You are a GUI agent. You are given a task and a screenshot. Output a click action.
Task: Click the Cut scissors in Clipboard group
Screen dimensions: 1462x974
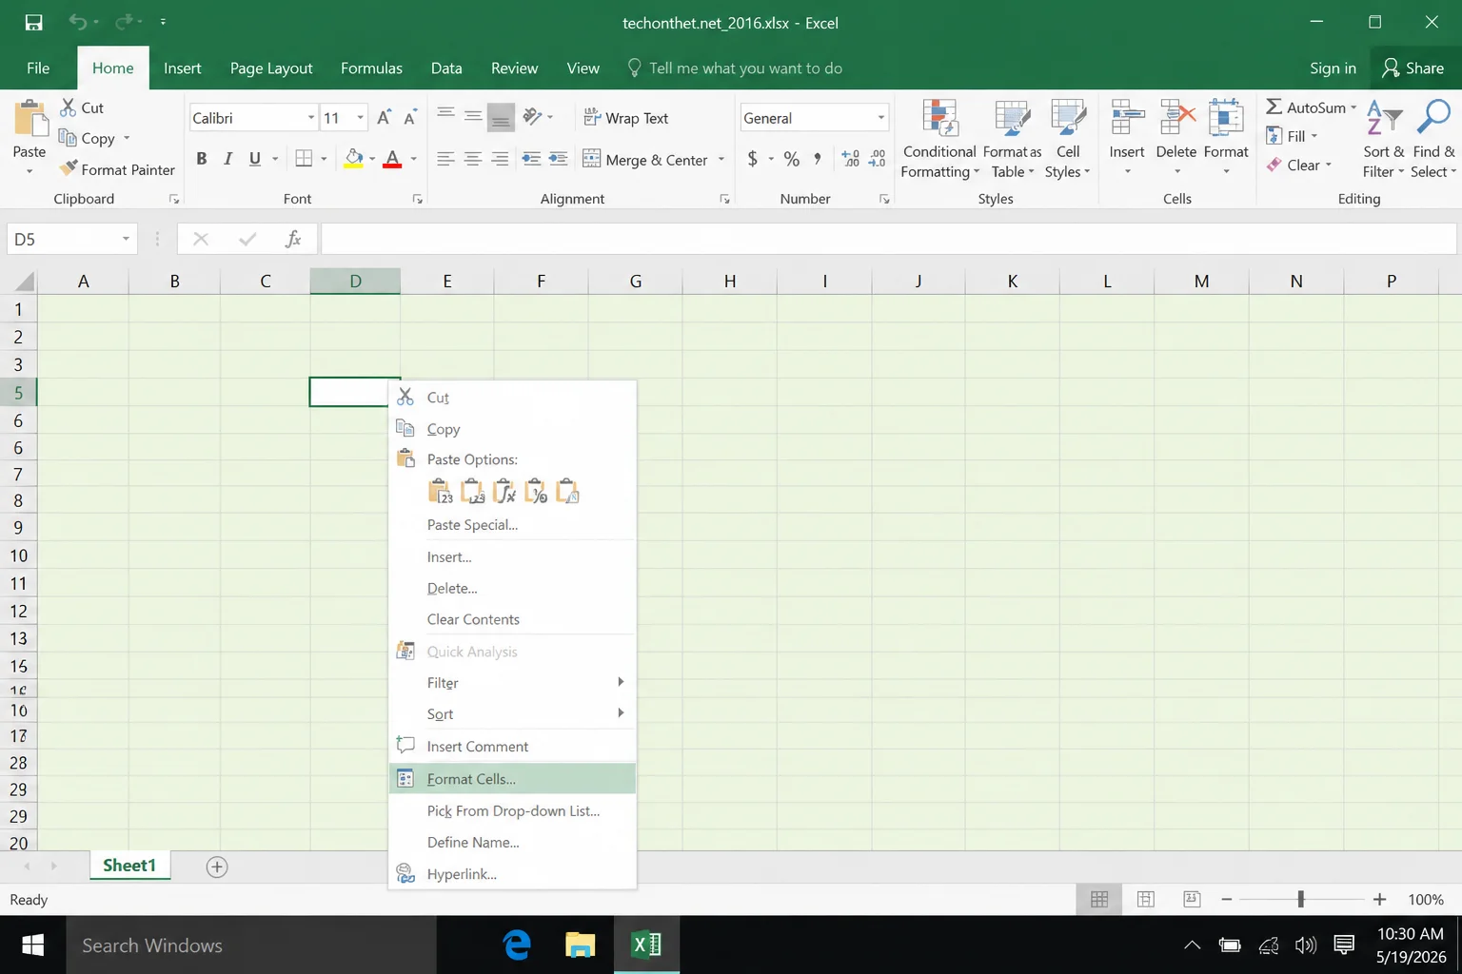pyautogui.click(x=69, y=107)
